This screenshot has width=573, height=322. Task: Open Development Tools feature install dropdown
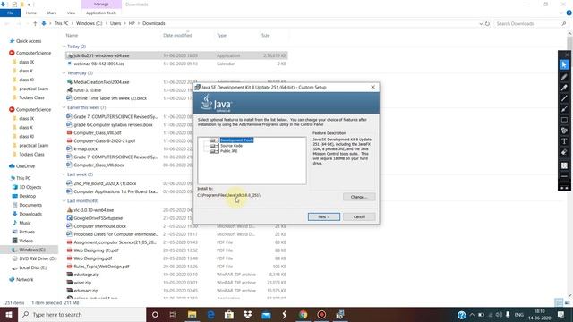[x=214, y=140]
